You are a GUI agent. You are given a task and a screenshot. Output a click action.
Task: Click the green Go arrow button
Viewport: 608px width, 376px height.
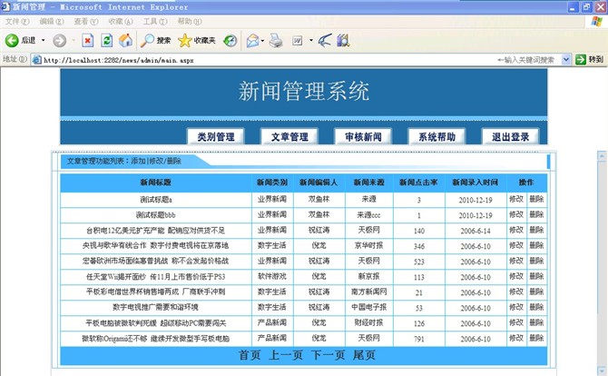pyautogui.click(x=581, y=59)
